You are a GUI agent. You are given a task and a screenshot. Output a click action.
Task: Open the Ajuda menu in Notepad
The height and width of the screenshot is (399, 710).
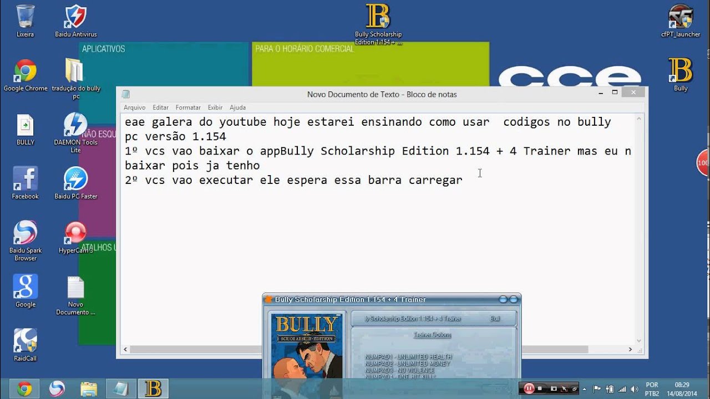pos(237,108)
